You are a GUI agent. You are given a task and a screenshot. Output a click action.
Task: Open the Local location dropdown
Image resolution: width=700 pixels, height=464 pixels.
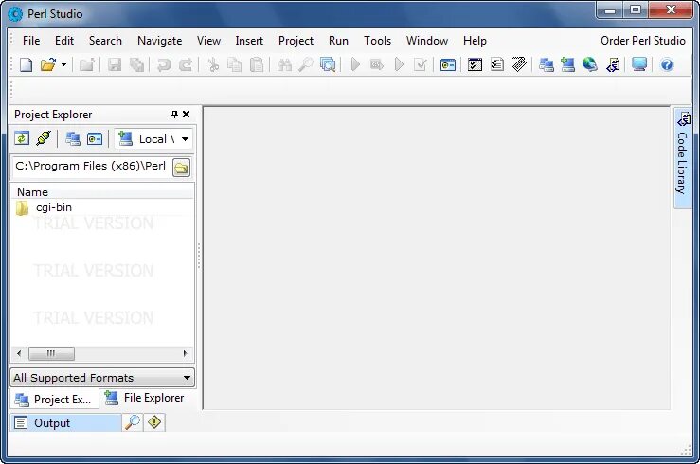pyautogui.click(x=153, y=139)
